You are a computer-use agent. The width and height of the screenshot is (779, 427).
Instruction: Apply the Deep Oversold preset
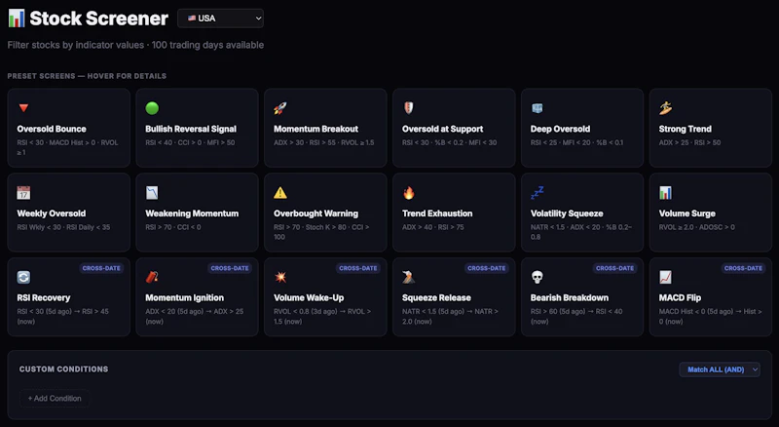582,128
